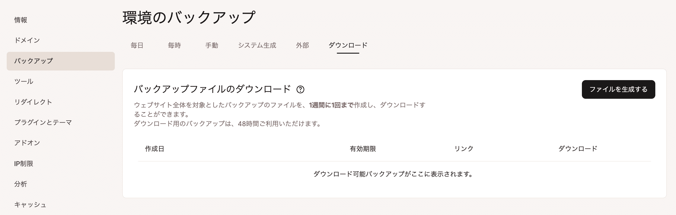Navigate to ドメイン settings
676x215 pixels.
pyautogui.click(x=27, y=40)
